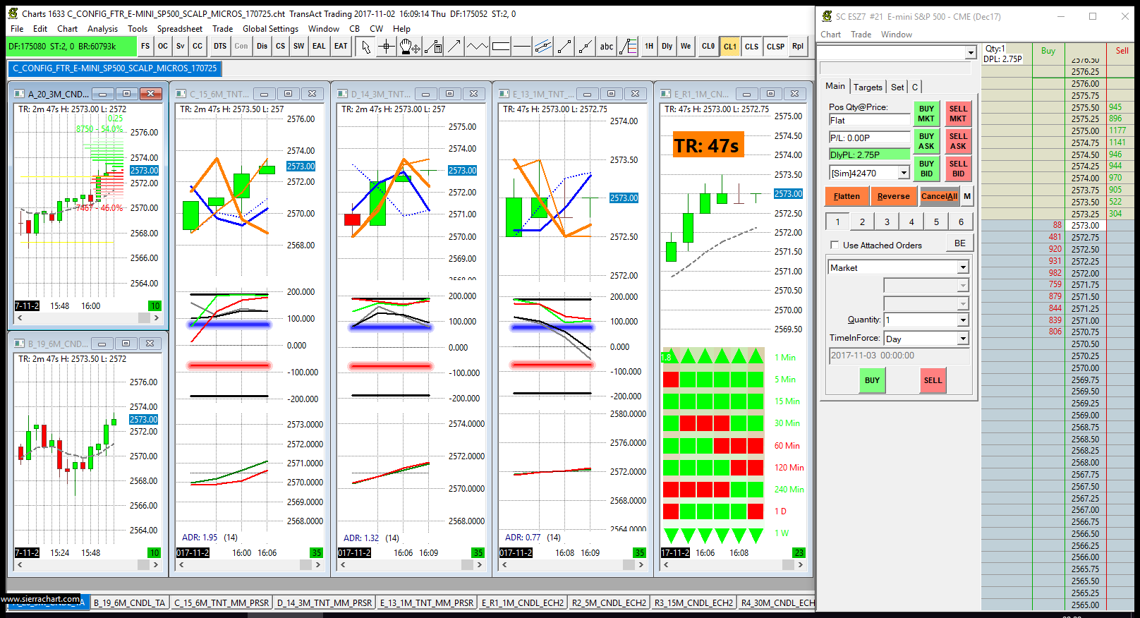Click the SELL MKT button
Image resolution: width=1140 pixels, height=618 pixels.
pyautogui.click(x=958, y=114)
